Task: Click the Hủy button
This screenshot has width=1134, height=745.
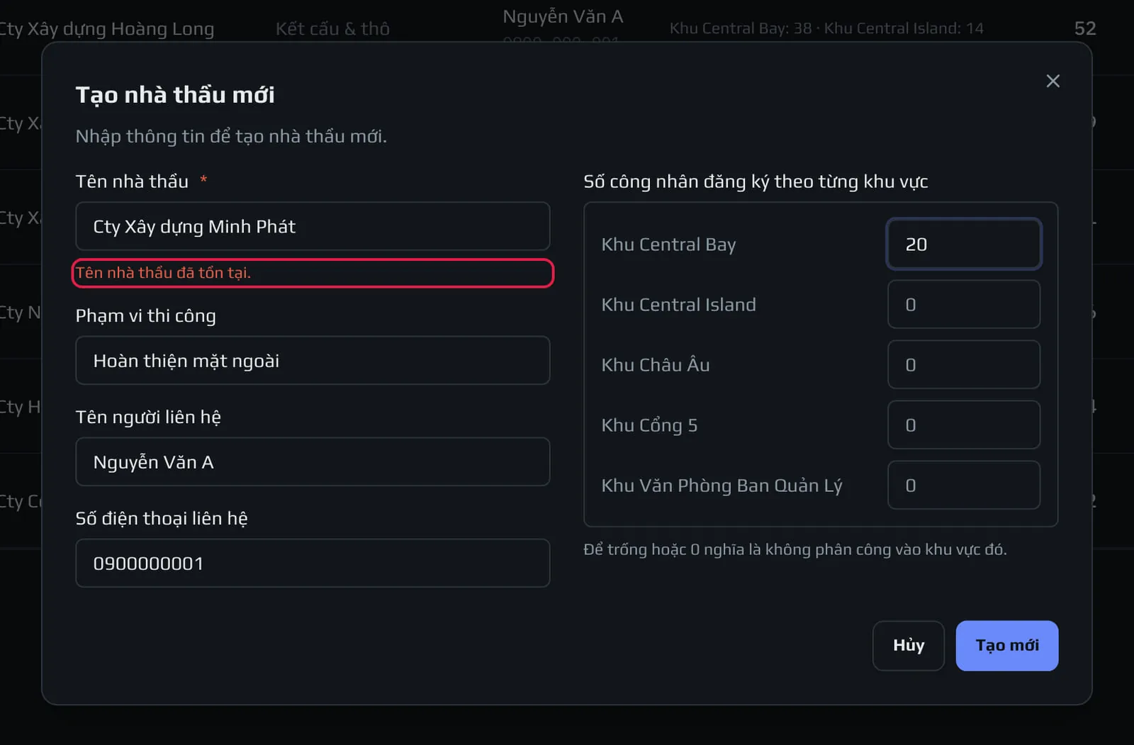Action: (x=908, y=645)
